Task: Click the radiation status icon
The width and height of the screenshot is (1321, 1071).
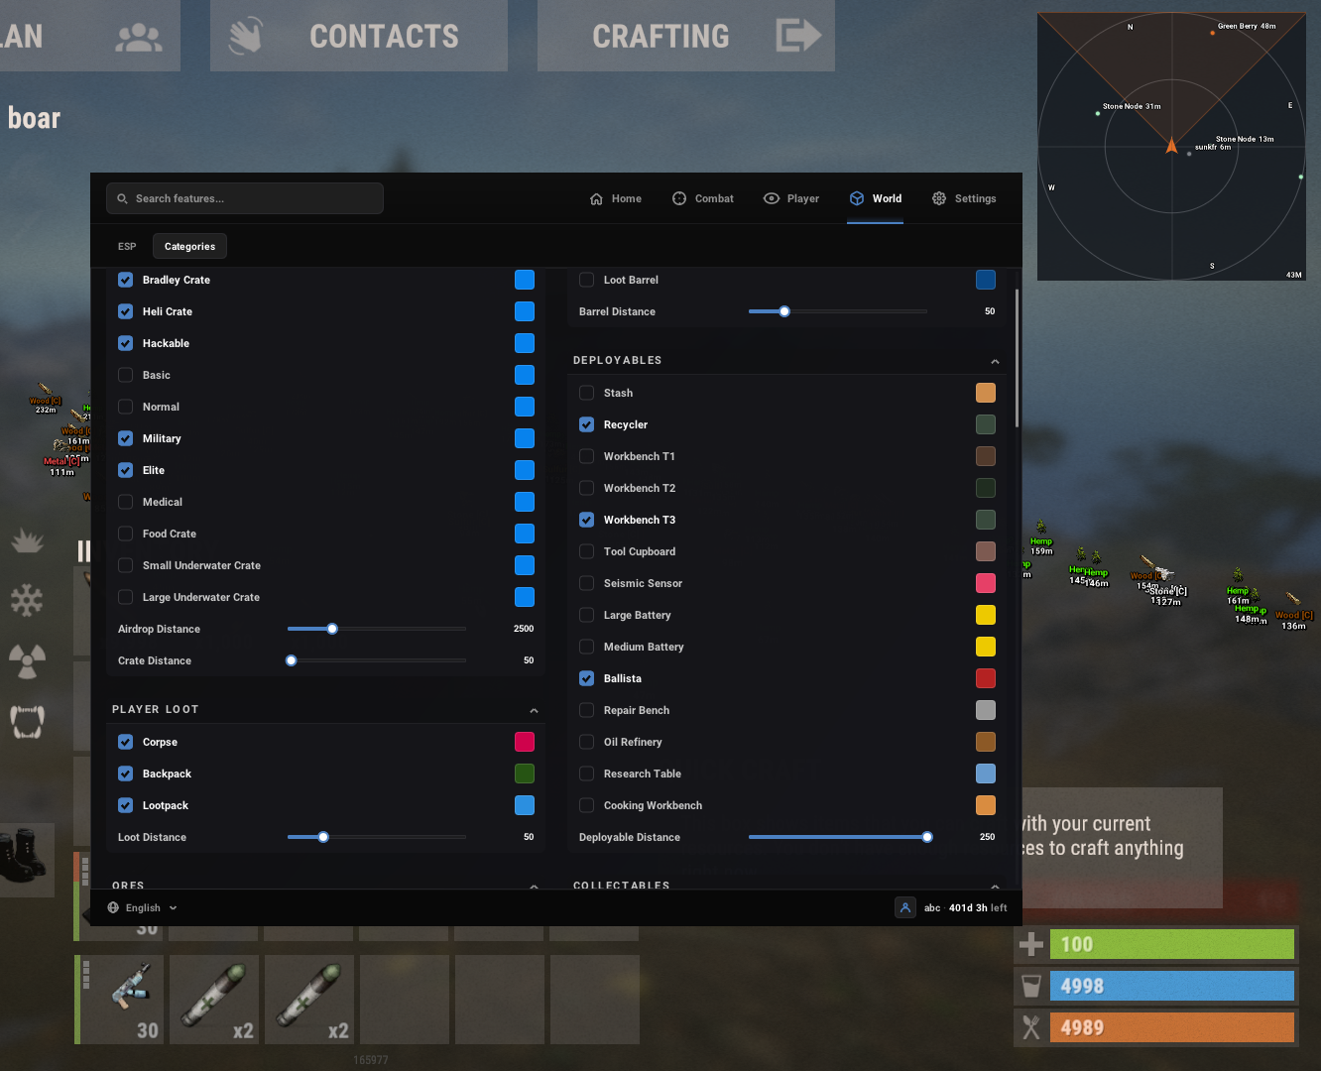Action: pos(27,660)
